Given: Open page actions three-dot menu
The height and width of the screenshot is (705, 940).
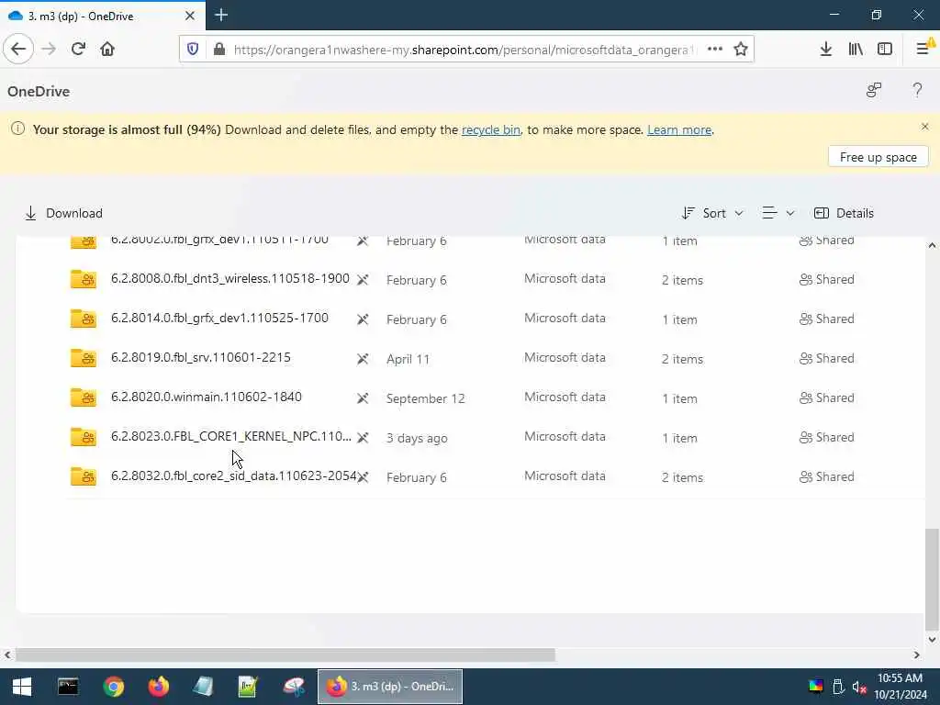Looking at the screenshot, I should click(714, 50).
